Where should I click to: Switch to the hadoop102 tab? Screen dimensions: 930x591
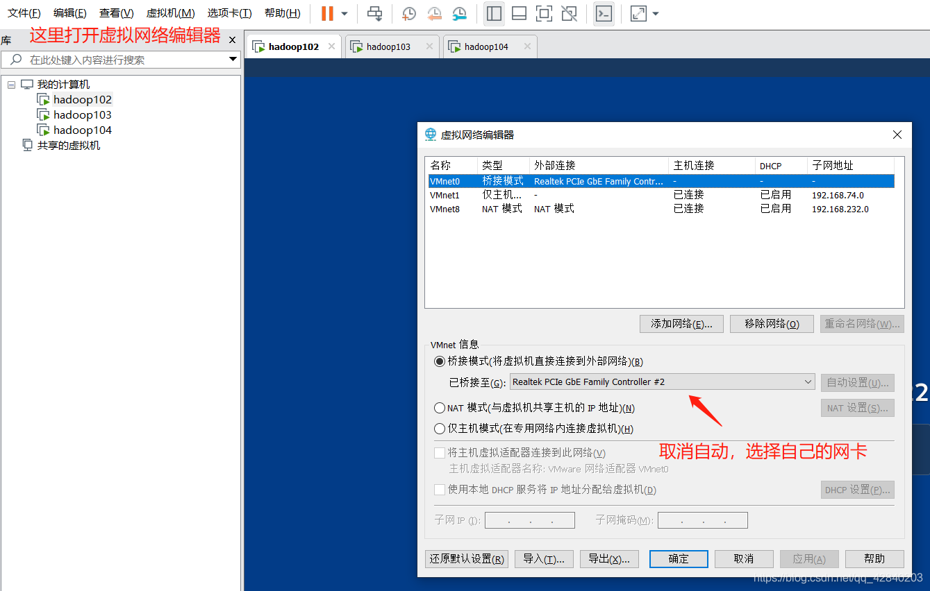pyautogui.click(x=293, y=46)
